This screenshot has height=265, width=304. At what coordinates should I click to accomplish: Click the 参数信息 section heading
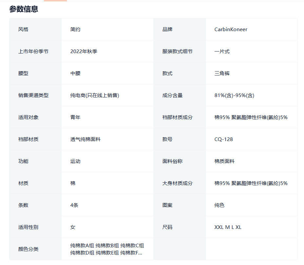tap(24, 9)
